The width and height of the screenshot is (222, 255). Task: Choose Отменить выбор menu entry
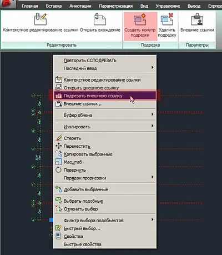[x=105, y=209]
